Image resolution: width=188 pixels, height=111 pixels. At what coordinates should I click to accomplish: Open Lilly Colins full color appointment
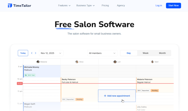click(155, 108)
